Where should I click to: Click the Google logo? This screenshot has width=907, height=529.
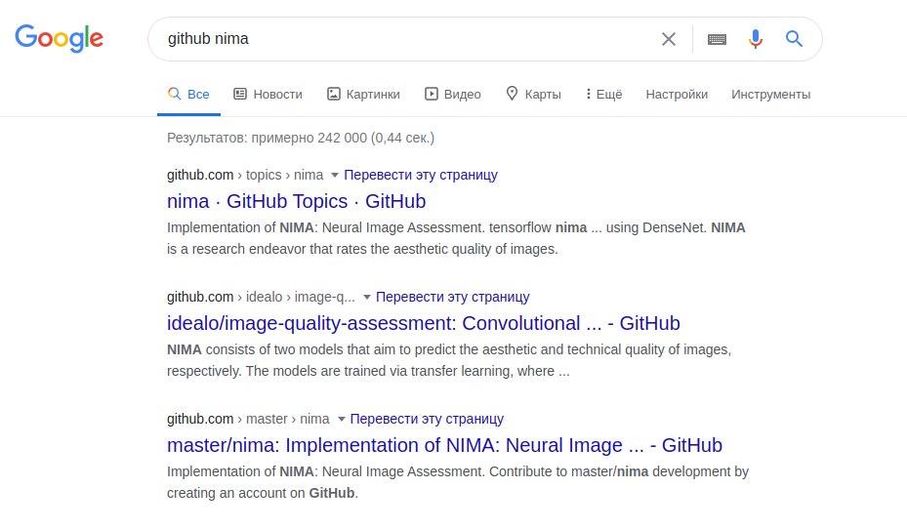click(x=59, y=38)
